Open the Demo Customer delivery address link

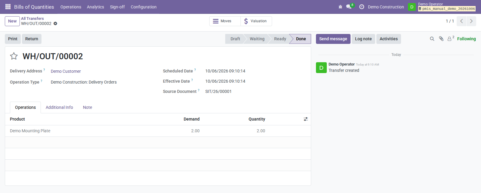click(x=66, y=71)
